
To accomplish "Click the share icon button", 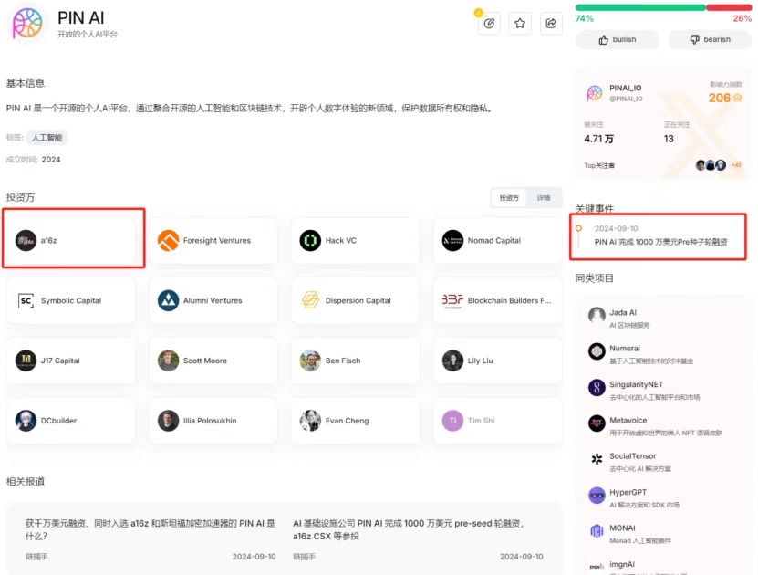I will (551, 23).
